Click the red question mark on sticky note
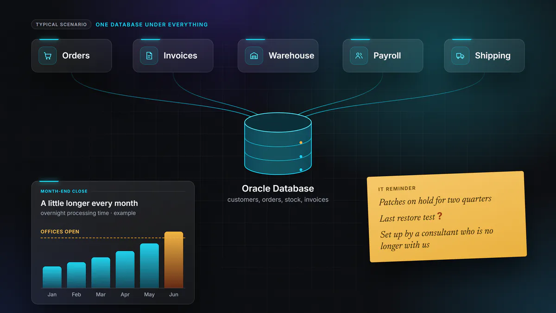The image size is (556, 313). coord(440,216)
